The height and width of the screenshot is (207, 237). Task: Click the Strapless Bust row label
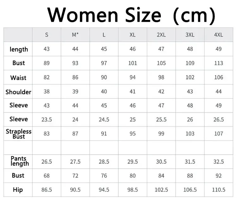(x=19, y=134)
